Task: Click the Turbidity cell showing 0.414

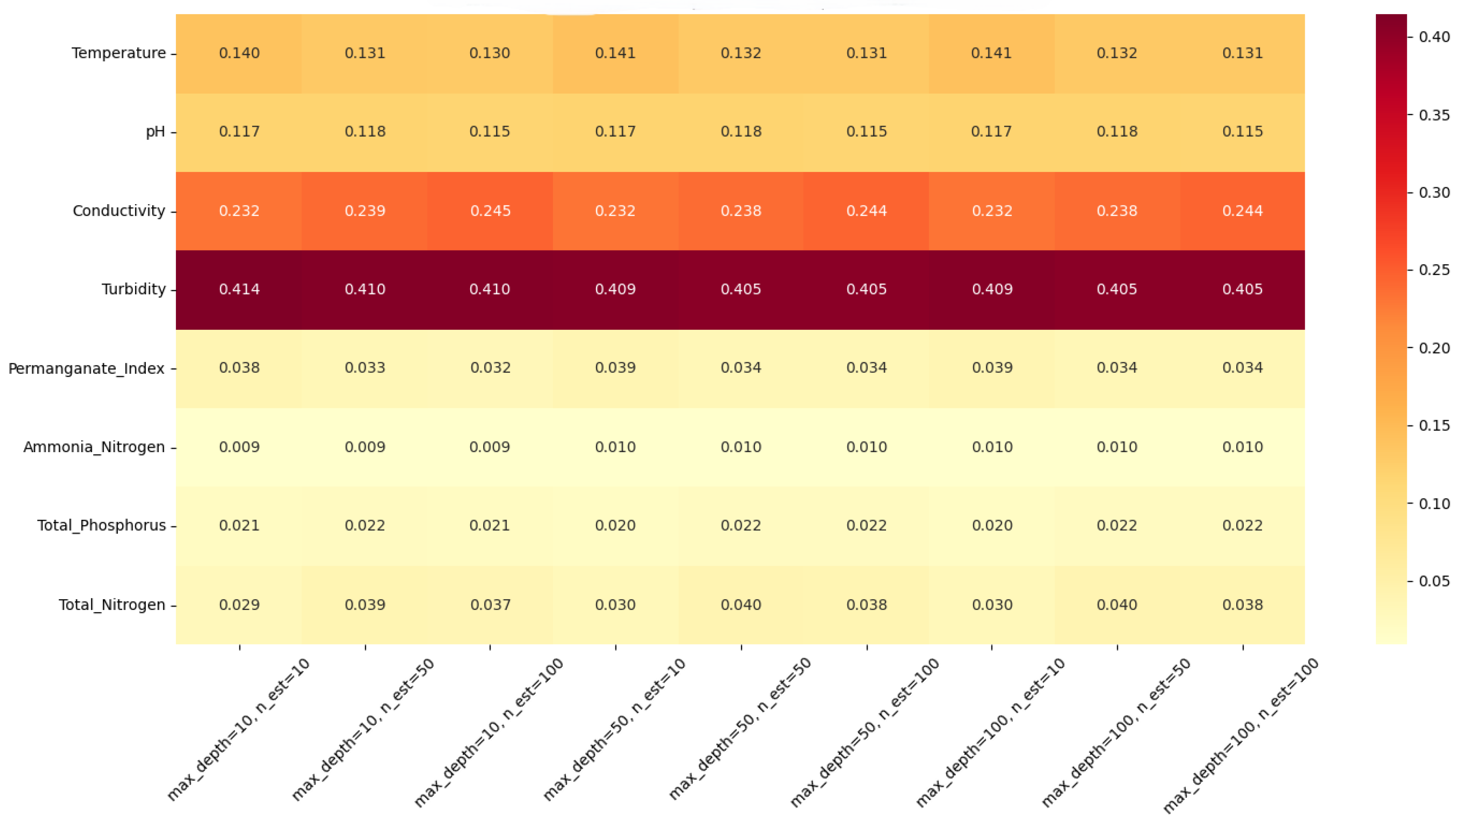Action: 239,290
